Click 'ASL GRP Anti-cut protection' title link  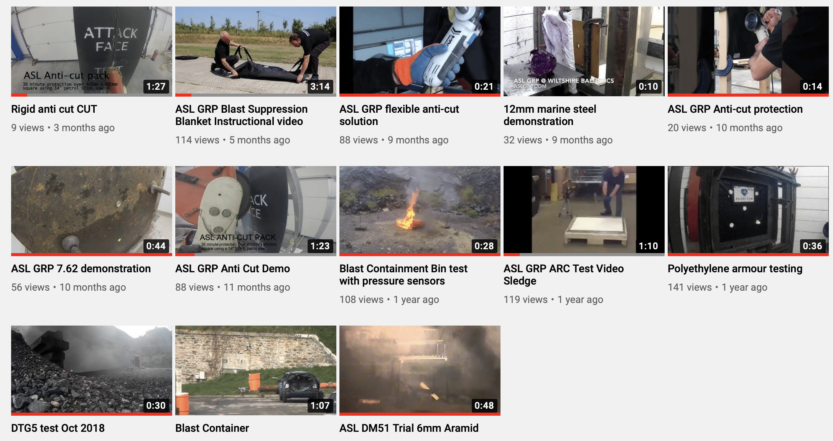735,109
